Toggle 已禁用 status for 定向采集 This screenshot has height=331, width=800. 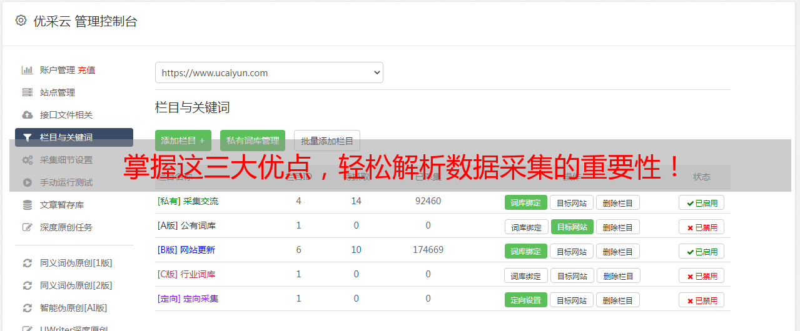coord(702,300)
